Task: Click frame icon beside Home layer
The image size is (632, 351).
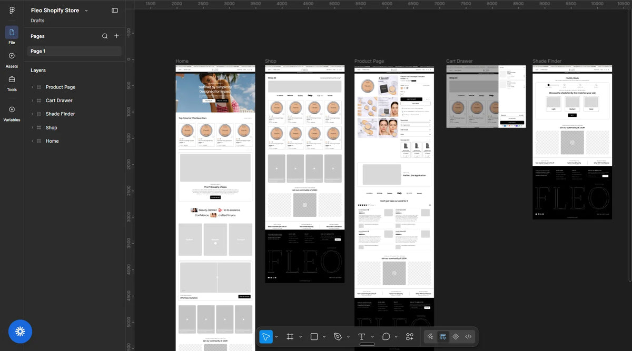Action: [x=39, y=141]
